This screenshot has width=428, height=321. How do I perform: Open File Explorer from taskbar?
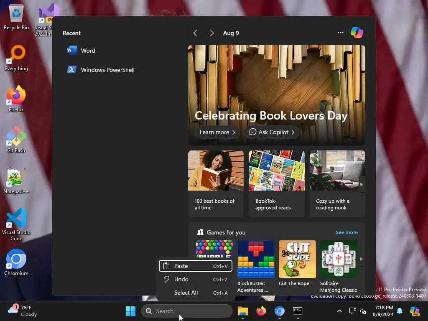(x=243, y=311)
